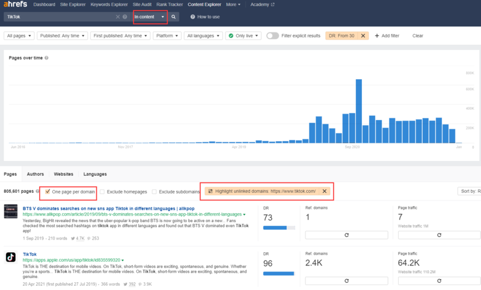The height and width of the screenshot is (290, 481).
Task: Click DR: From 30 filter label
Action: 342,36
